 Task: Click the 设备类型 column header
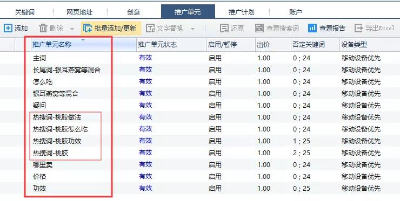click(354, 45)
